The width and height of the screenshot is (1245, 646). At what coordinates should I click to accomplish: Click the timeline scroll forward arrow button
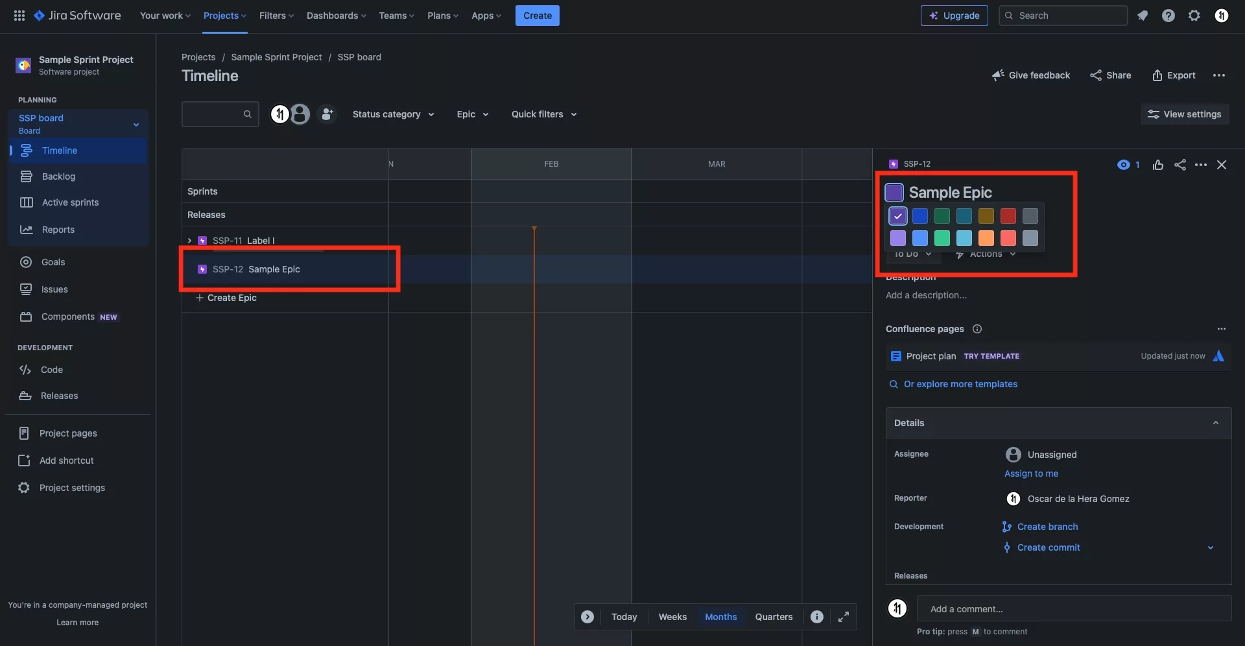[x=587, y=617]
